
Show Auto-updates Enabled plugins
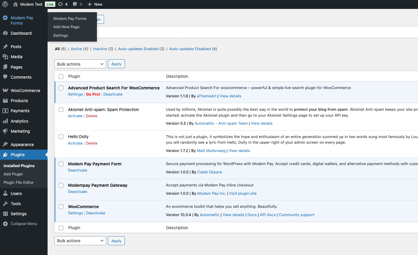138,49
